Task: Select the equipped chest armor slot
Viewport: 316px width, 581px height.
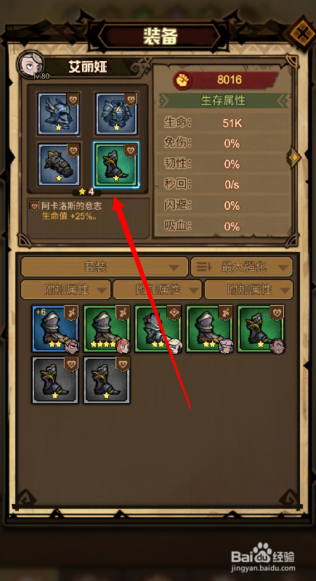Action: pyautogui.click(x=117, y=113)
